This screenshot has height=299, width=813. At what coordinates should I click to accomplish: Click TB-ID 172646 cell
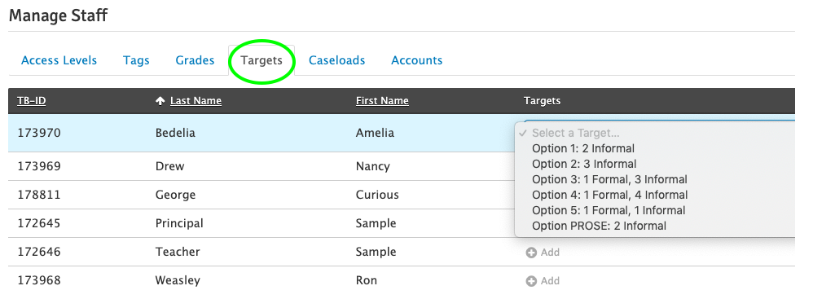coord(39,252)
